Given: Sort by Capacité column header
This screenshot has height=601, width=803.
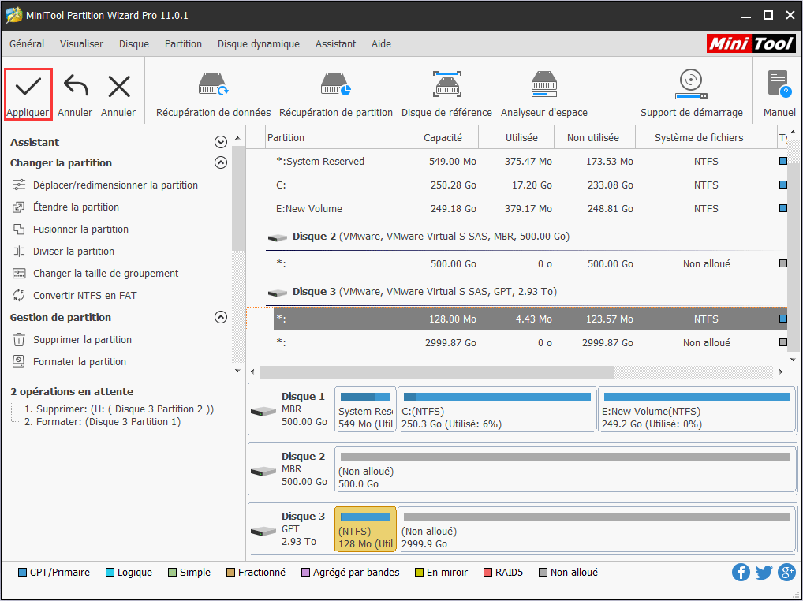Looking at the screenshot, I should pyautogui.click(x=439, y=138).
